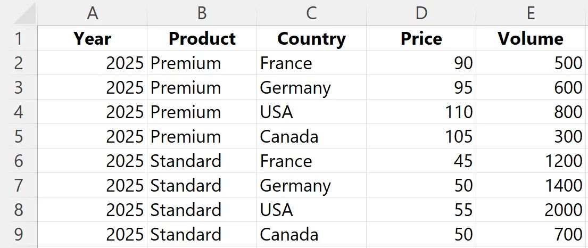
Task: Select the cell with price 110
Action: [421, 111]
